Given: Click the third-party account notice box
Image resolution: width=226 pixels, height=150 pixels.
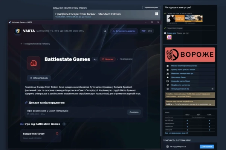Looking at the screenshot, I should [190, 95].
